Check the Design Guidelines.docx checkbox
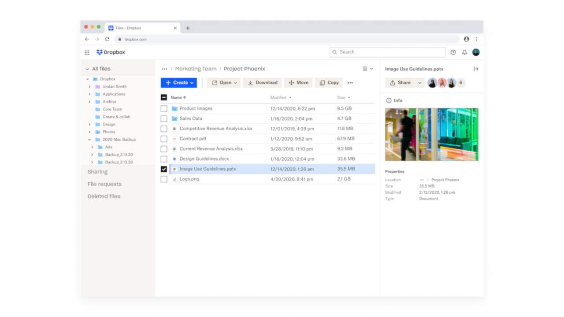Viewport: 564px width, 317px height. point(164,159)
